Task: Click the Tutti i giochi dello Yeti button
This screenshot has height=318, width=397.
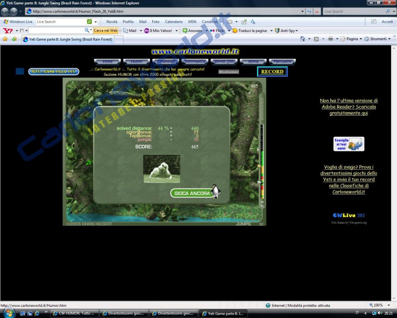Action: (54, 72)
